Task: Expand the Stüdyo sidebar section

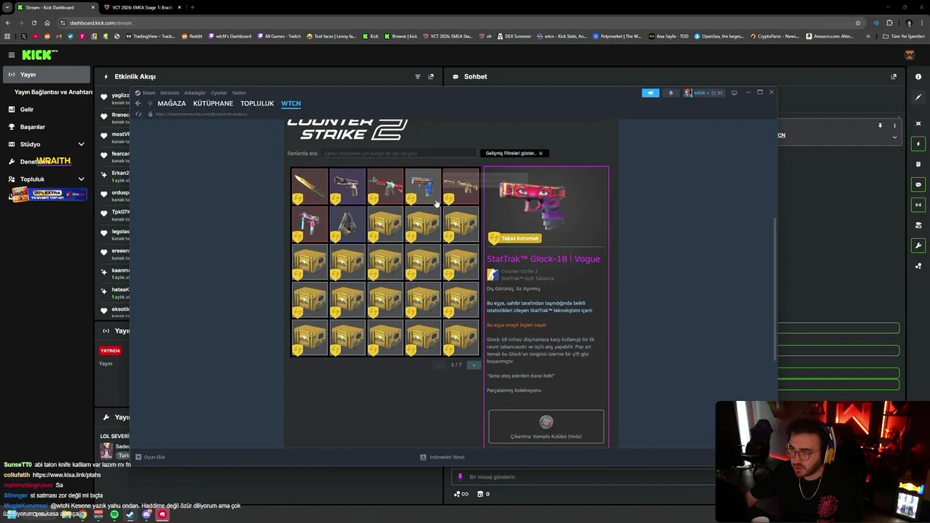Action: 81,145
